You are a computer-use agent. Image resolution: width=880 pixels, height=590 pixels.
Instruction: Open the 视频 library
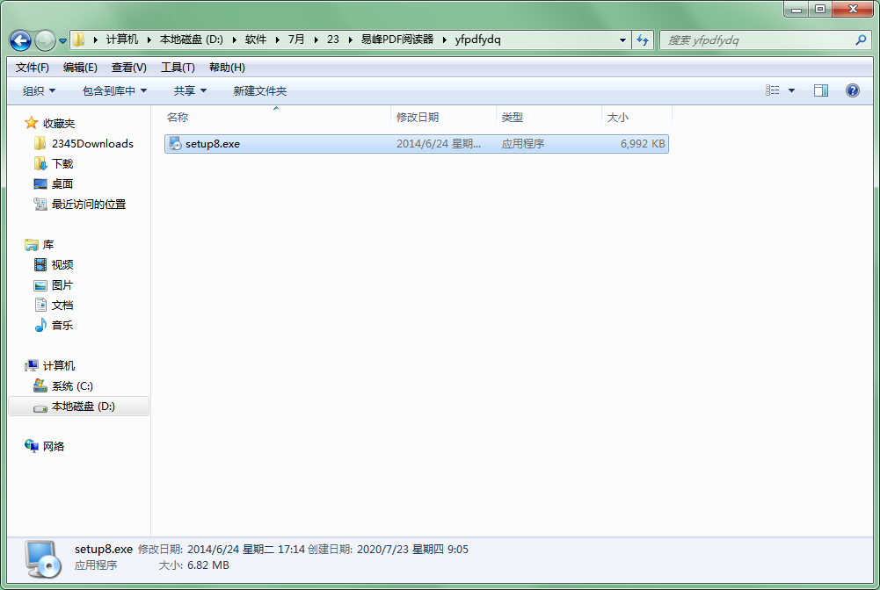[62, 264]
